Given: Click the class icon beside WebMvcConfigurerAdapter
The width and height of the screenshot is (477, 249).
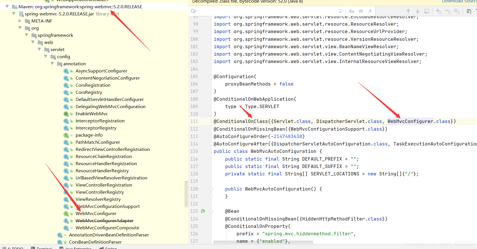Looking at the screenshot, I should point(66,221).
